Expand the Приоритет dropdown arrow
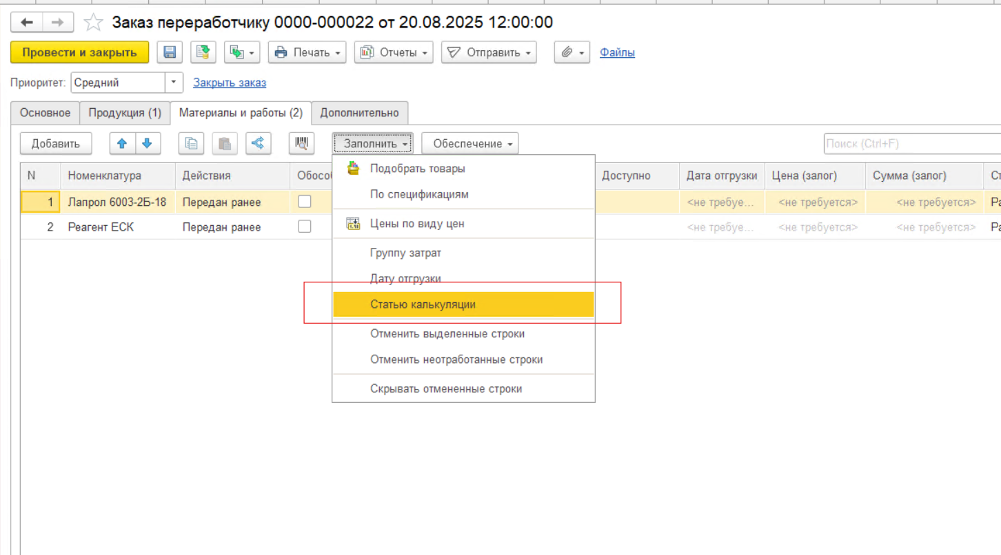The image size is (1001, 555). [x=174, y=83]
